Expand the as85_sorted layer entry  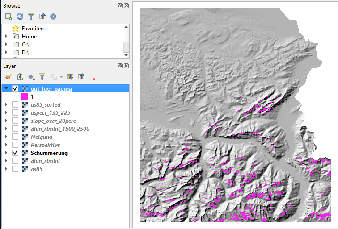[6, 105]
